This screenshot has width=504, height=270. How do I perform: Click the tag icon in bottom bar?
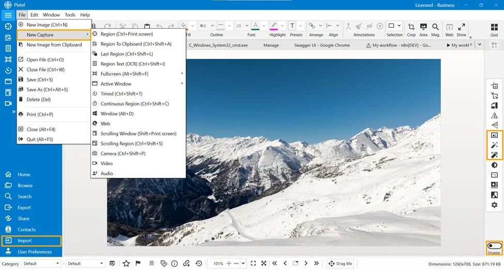coord(164,264)
